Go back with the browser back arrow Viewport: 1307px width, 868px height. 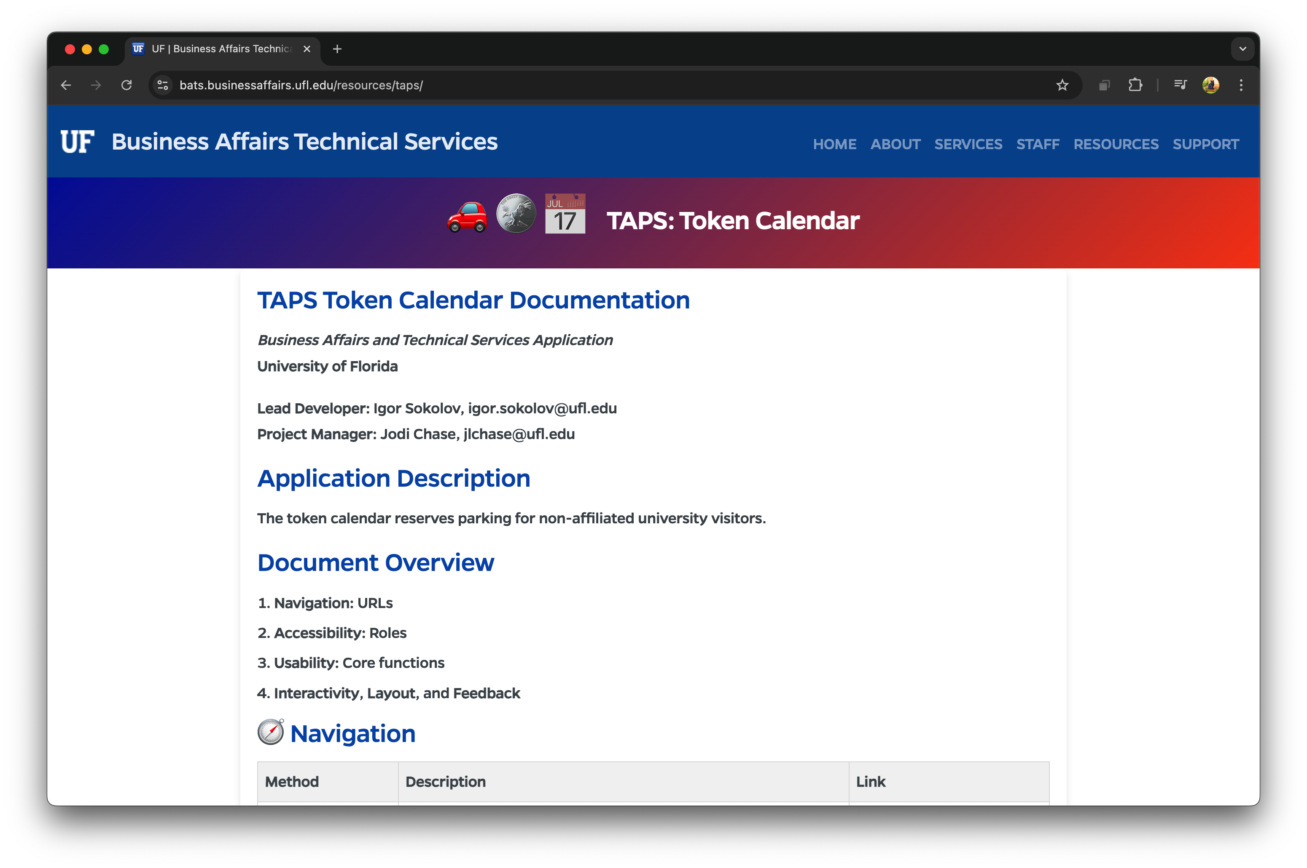pyautogui.click(x=66, y=85)
